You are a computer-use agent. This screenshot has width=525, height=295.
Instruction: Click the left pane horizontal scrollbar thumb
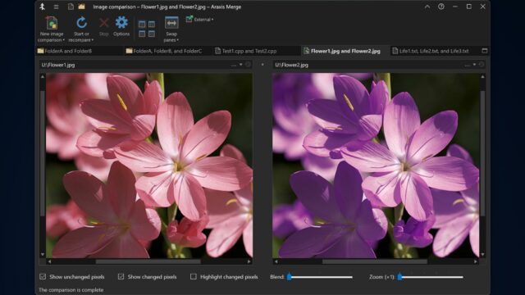[x=148, y=261]
